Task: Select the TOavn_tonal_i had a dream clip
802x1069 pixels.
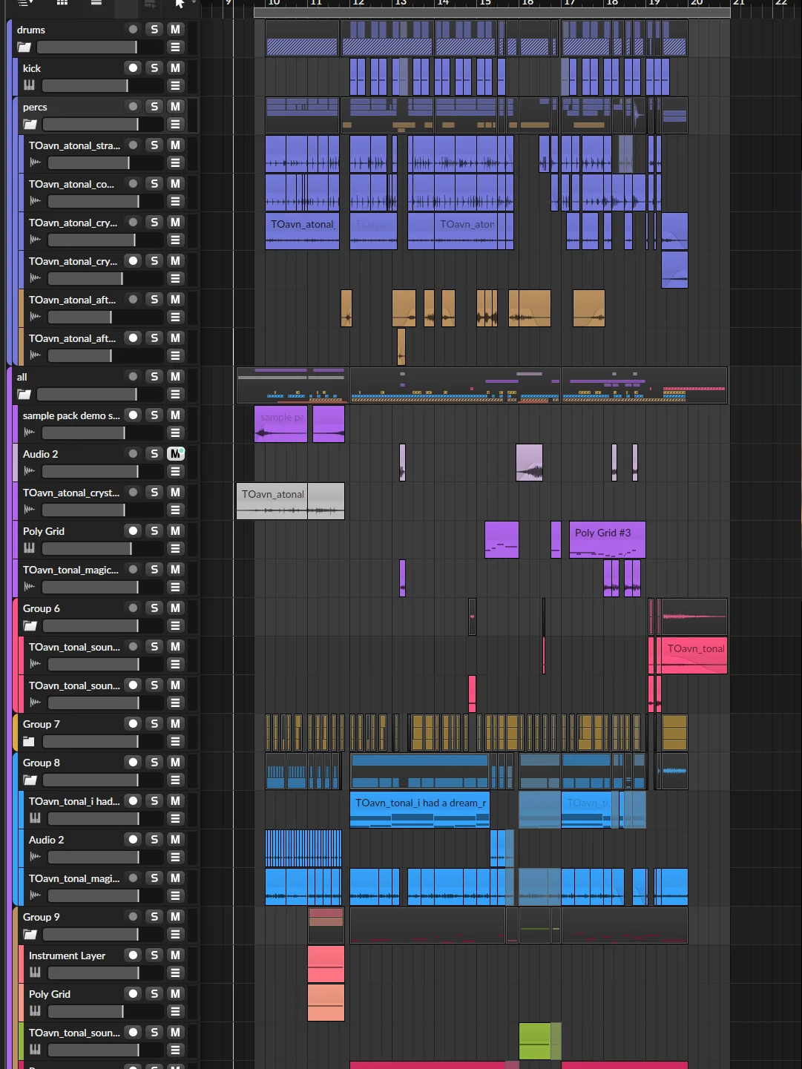Action: [419, 809]
